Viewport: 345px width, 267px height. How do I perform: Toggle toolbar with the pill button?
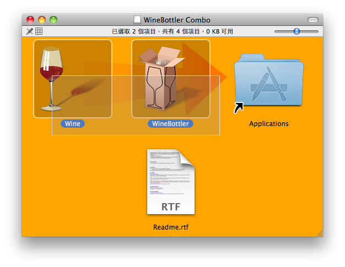coord(312,20)
